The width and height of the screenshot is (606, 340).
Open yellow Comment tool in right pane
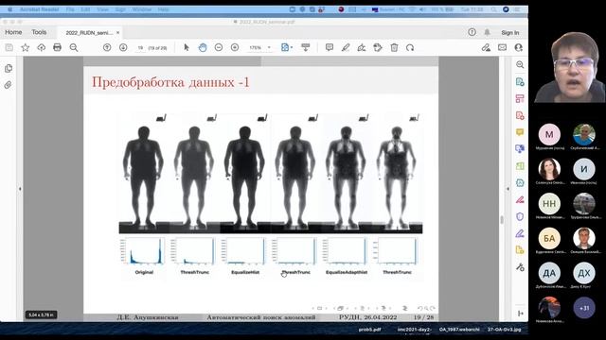point(520,132)
